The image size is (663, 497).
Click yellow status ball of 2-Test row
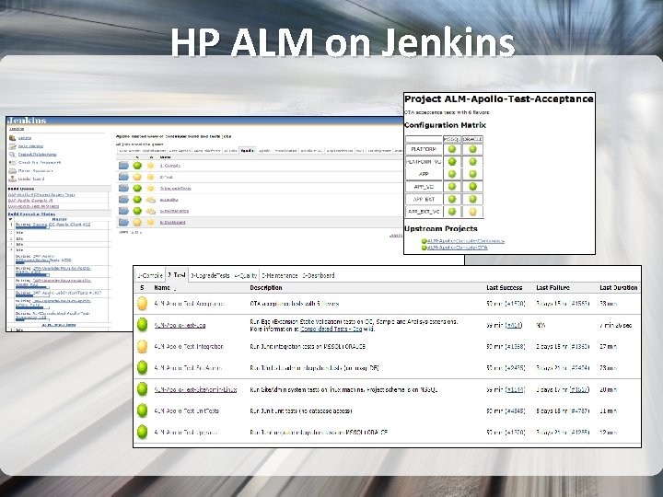click(137, 177)
